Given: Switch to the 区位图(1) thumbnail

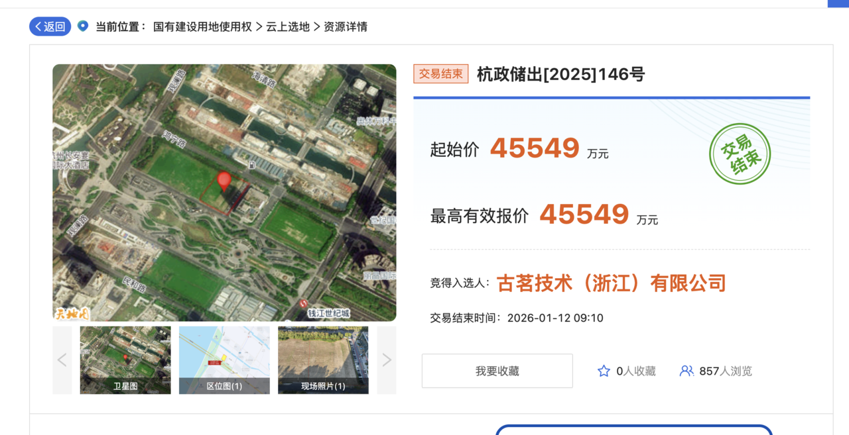Looking at the screenshot, I should (x=224, y=360).
